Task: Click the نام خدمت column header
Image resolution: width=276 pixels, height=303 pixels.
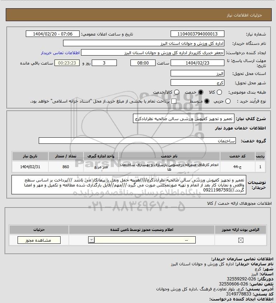Action: 169,156
